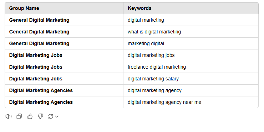This screenshot has width=264, height=132.
Task: Click the Group Name column header
Action: tap(64, 8)
